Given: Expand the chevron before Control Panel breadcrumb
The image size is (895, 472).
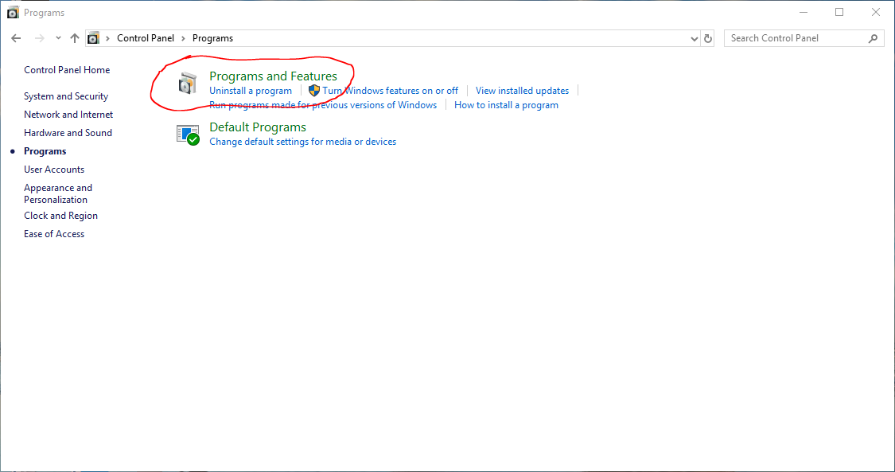Looking at the screenshot, I should tap(107, 38).
